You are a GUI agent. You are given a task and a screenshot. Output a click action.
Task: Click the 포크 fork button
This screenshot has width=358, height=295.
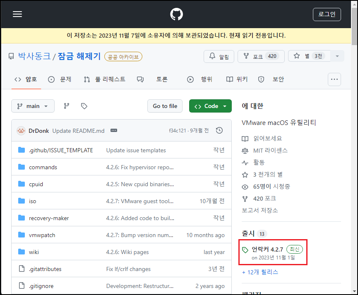pyautogui.click(x=261, y=56)
